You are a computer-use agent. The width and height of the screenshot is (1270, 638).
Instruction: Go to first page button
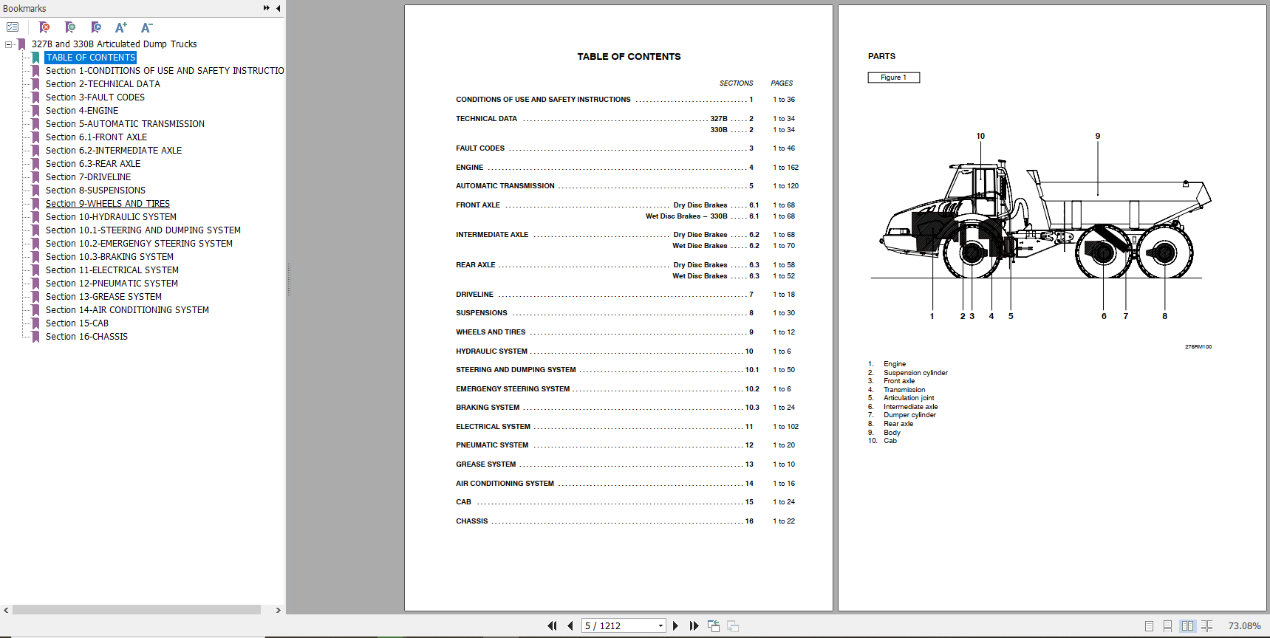pos(552,625)
